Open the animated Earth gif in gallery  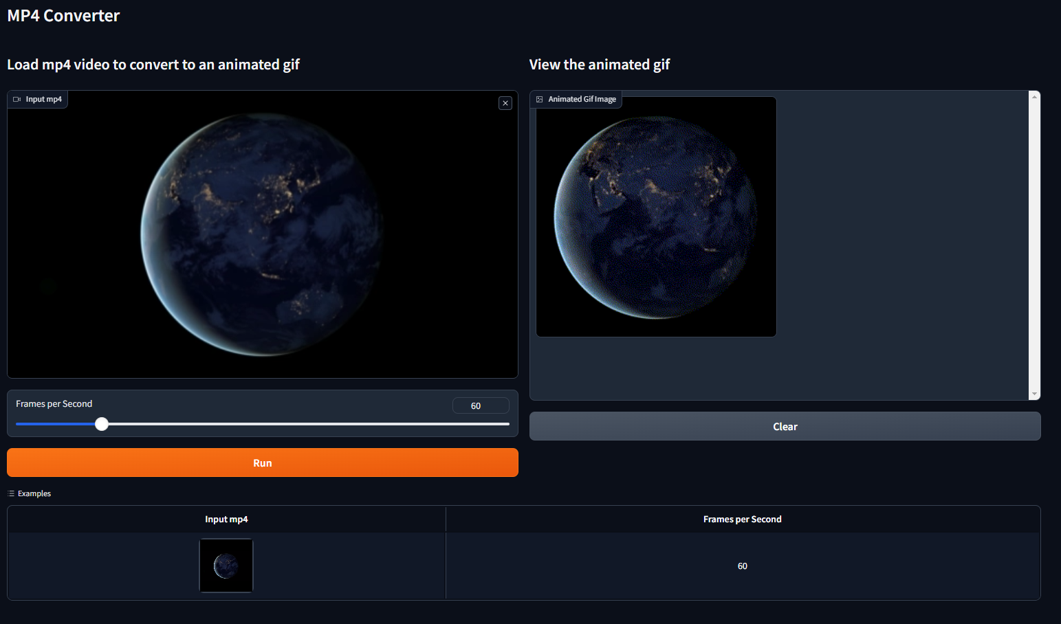tap(656, 217)
